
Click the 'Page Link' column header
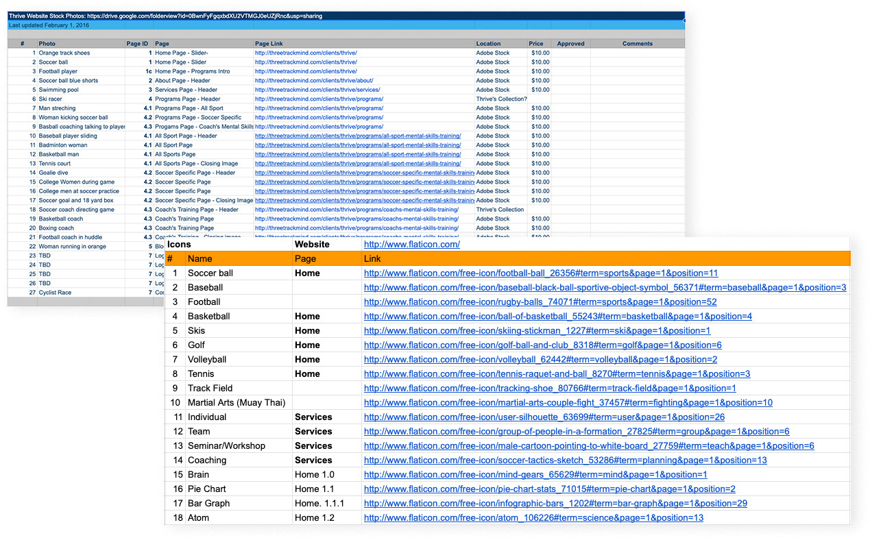click(364, 44)
